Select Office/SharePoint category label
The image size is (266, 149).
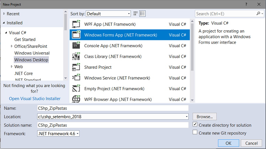point(31,46)
